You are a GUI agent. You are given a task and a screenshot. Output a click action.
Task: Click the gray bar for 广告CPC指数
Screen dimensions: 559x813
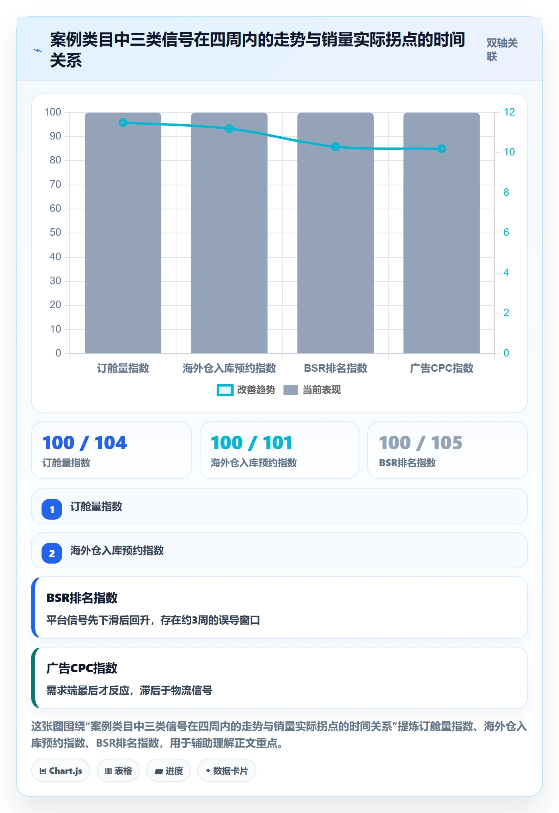[441, 233]
